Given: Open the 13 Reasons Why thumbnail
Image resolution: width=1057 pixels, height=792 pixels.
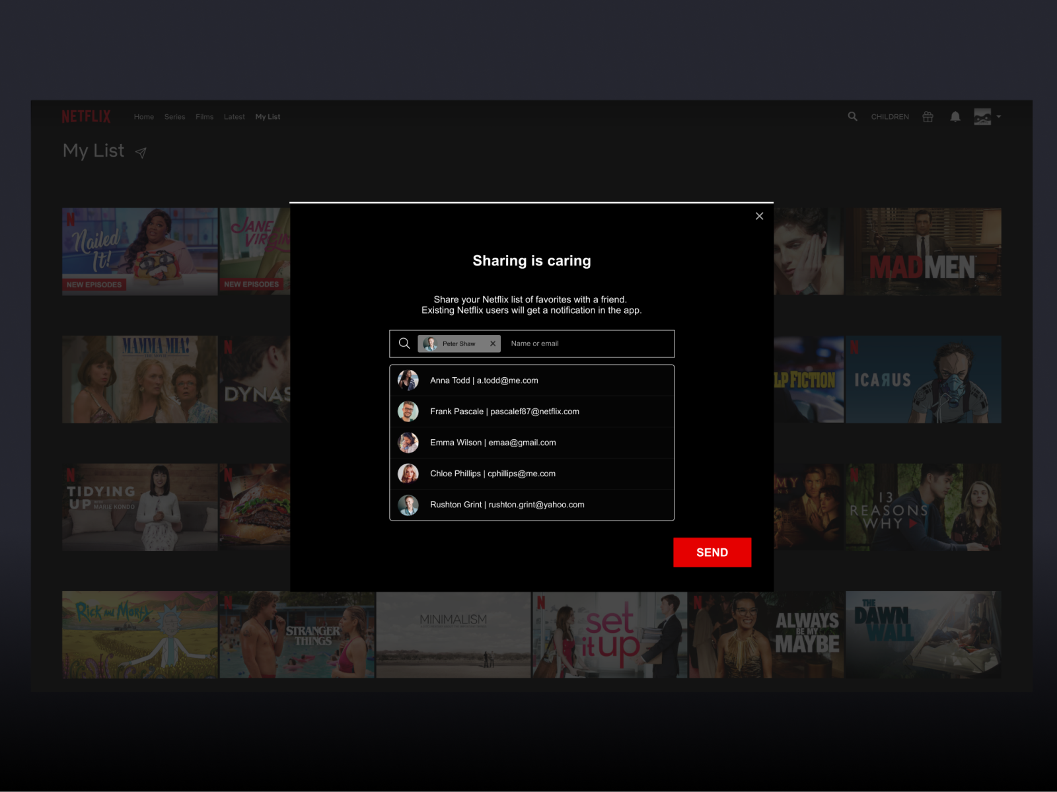Looking at the screenshot, I should click(924, 507).
